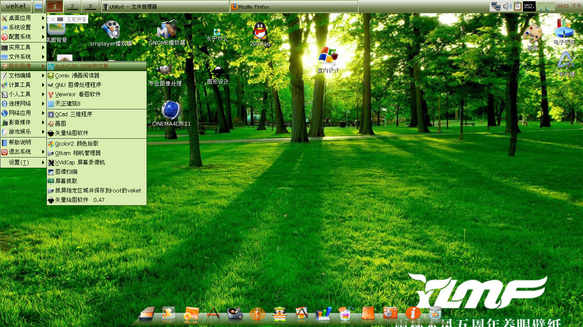Launch AutoCAD 2006中文版 from submenu
The image size is (583, 327).
click(x=97, y=66)
